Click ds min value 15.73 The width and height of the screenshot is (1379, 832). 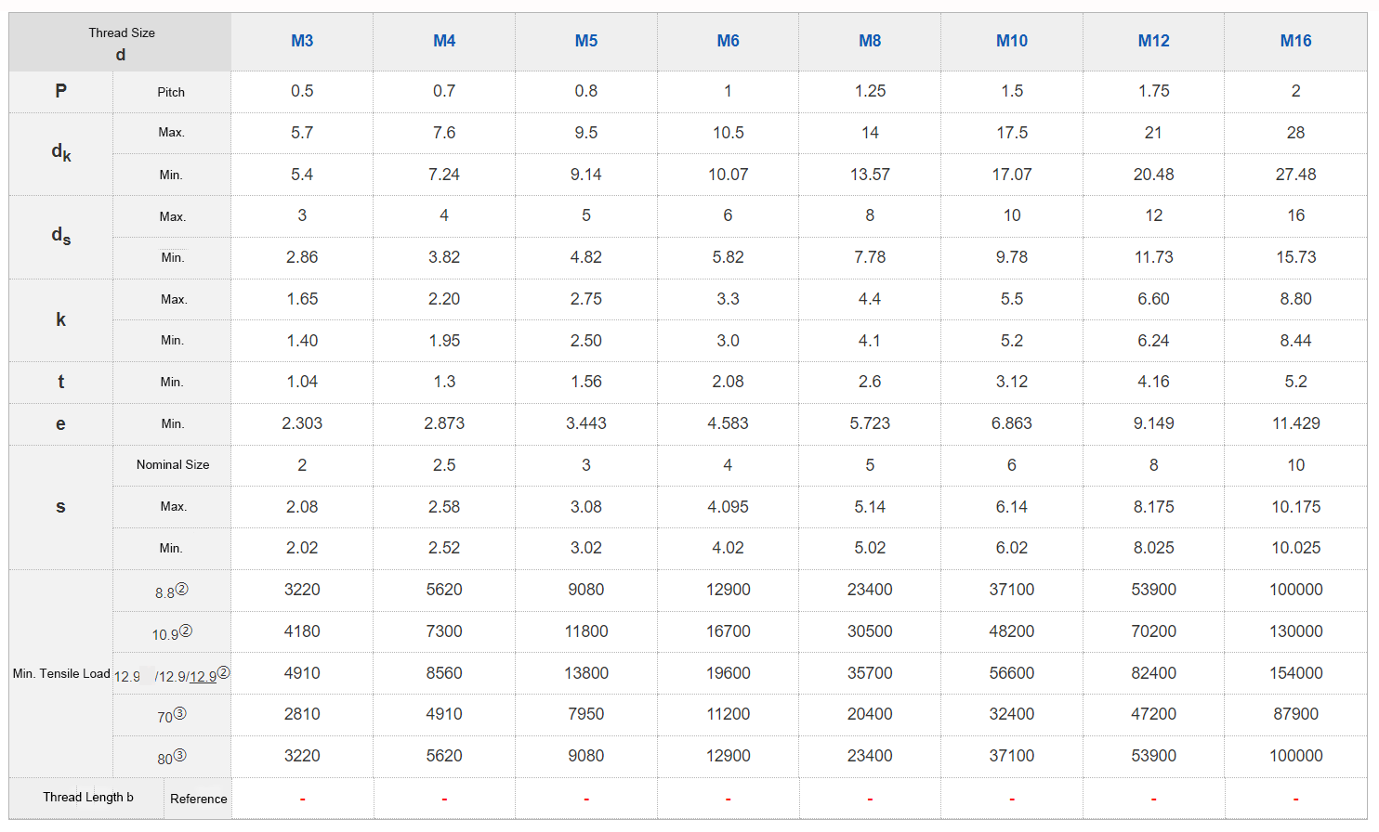[1295, 257]
